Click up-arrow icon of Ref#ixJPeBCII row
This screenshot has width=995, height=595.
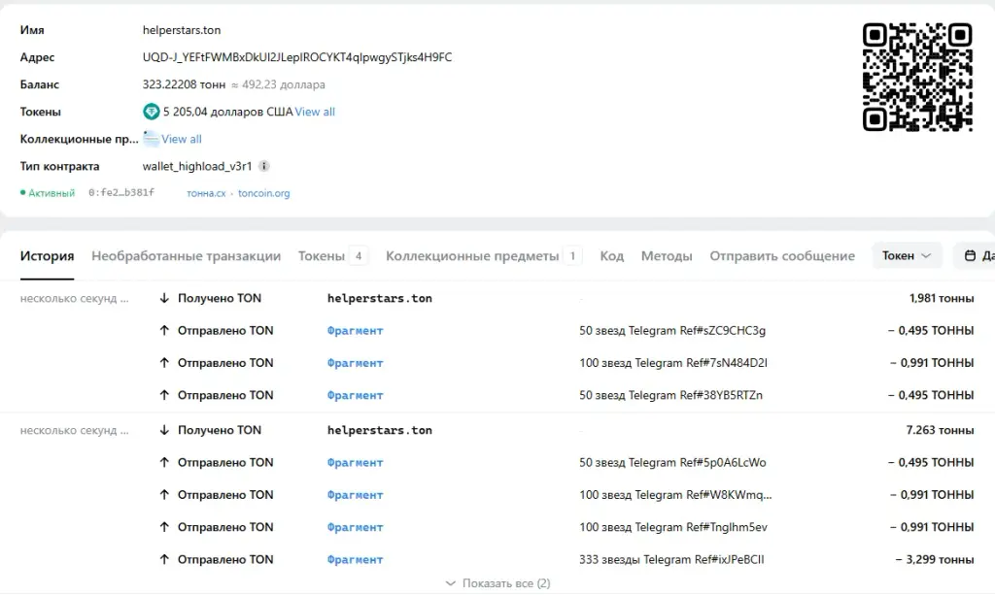pos(164,559)
